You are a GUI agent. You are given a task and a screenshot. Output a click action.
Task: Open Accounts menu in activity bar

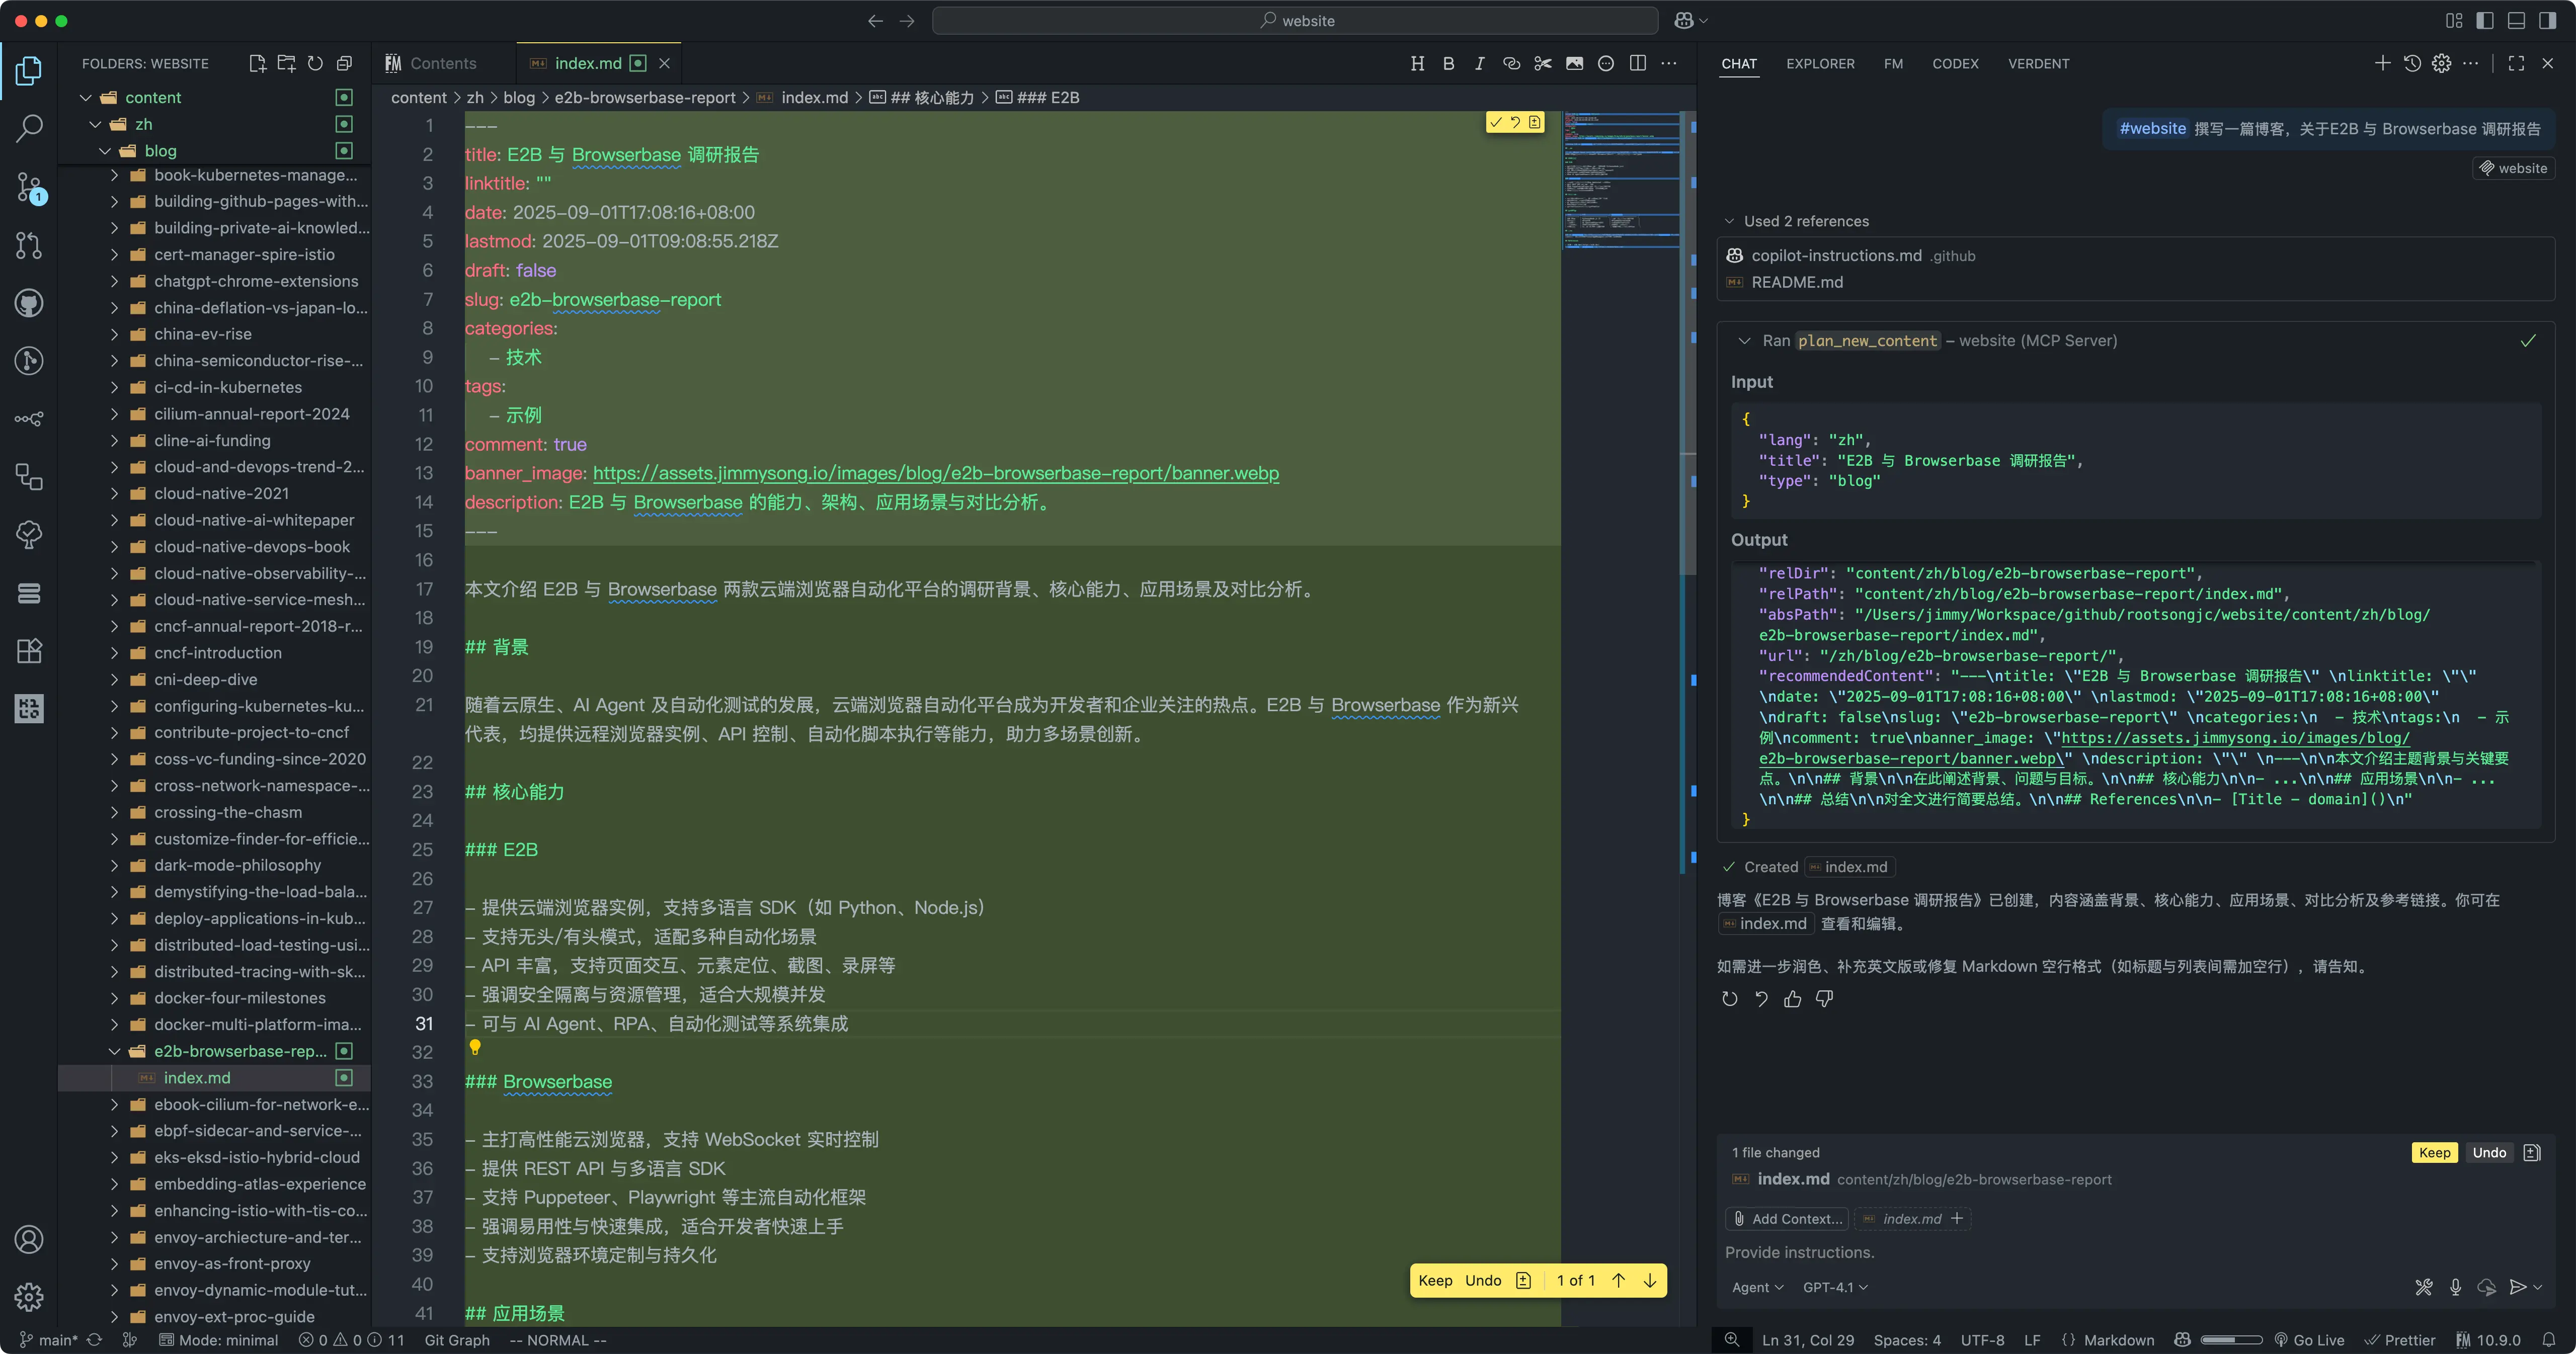click(x=29, y=1239)
